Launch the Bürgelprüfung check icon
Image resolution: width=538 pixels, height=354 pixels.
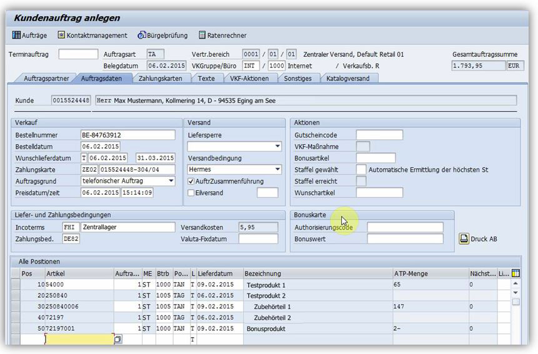pyautogui.click(x=142, y=36)
